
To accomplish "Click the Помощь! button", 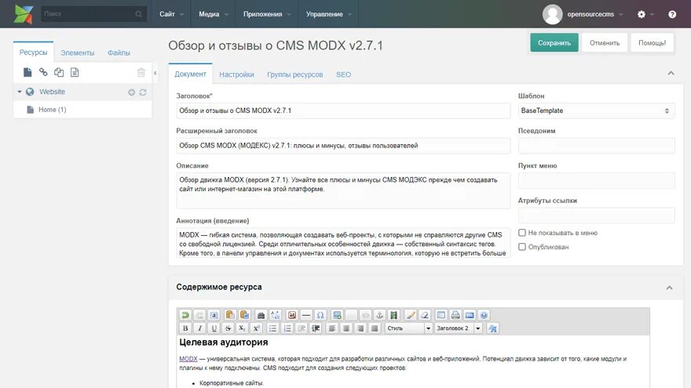I will coord(652,42).
